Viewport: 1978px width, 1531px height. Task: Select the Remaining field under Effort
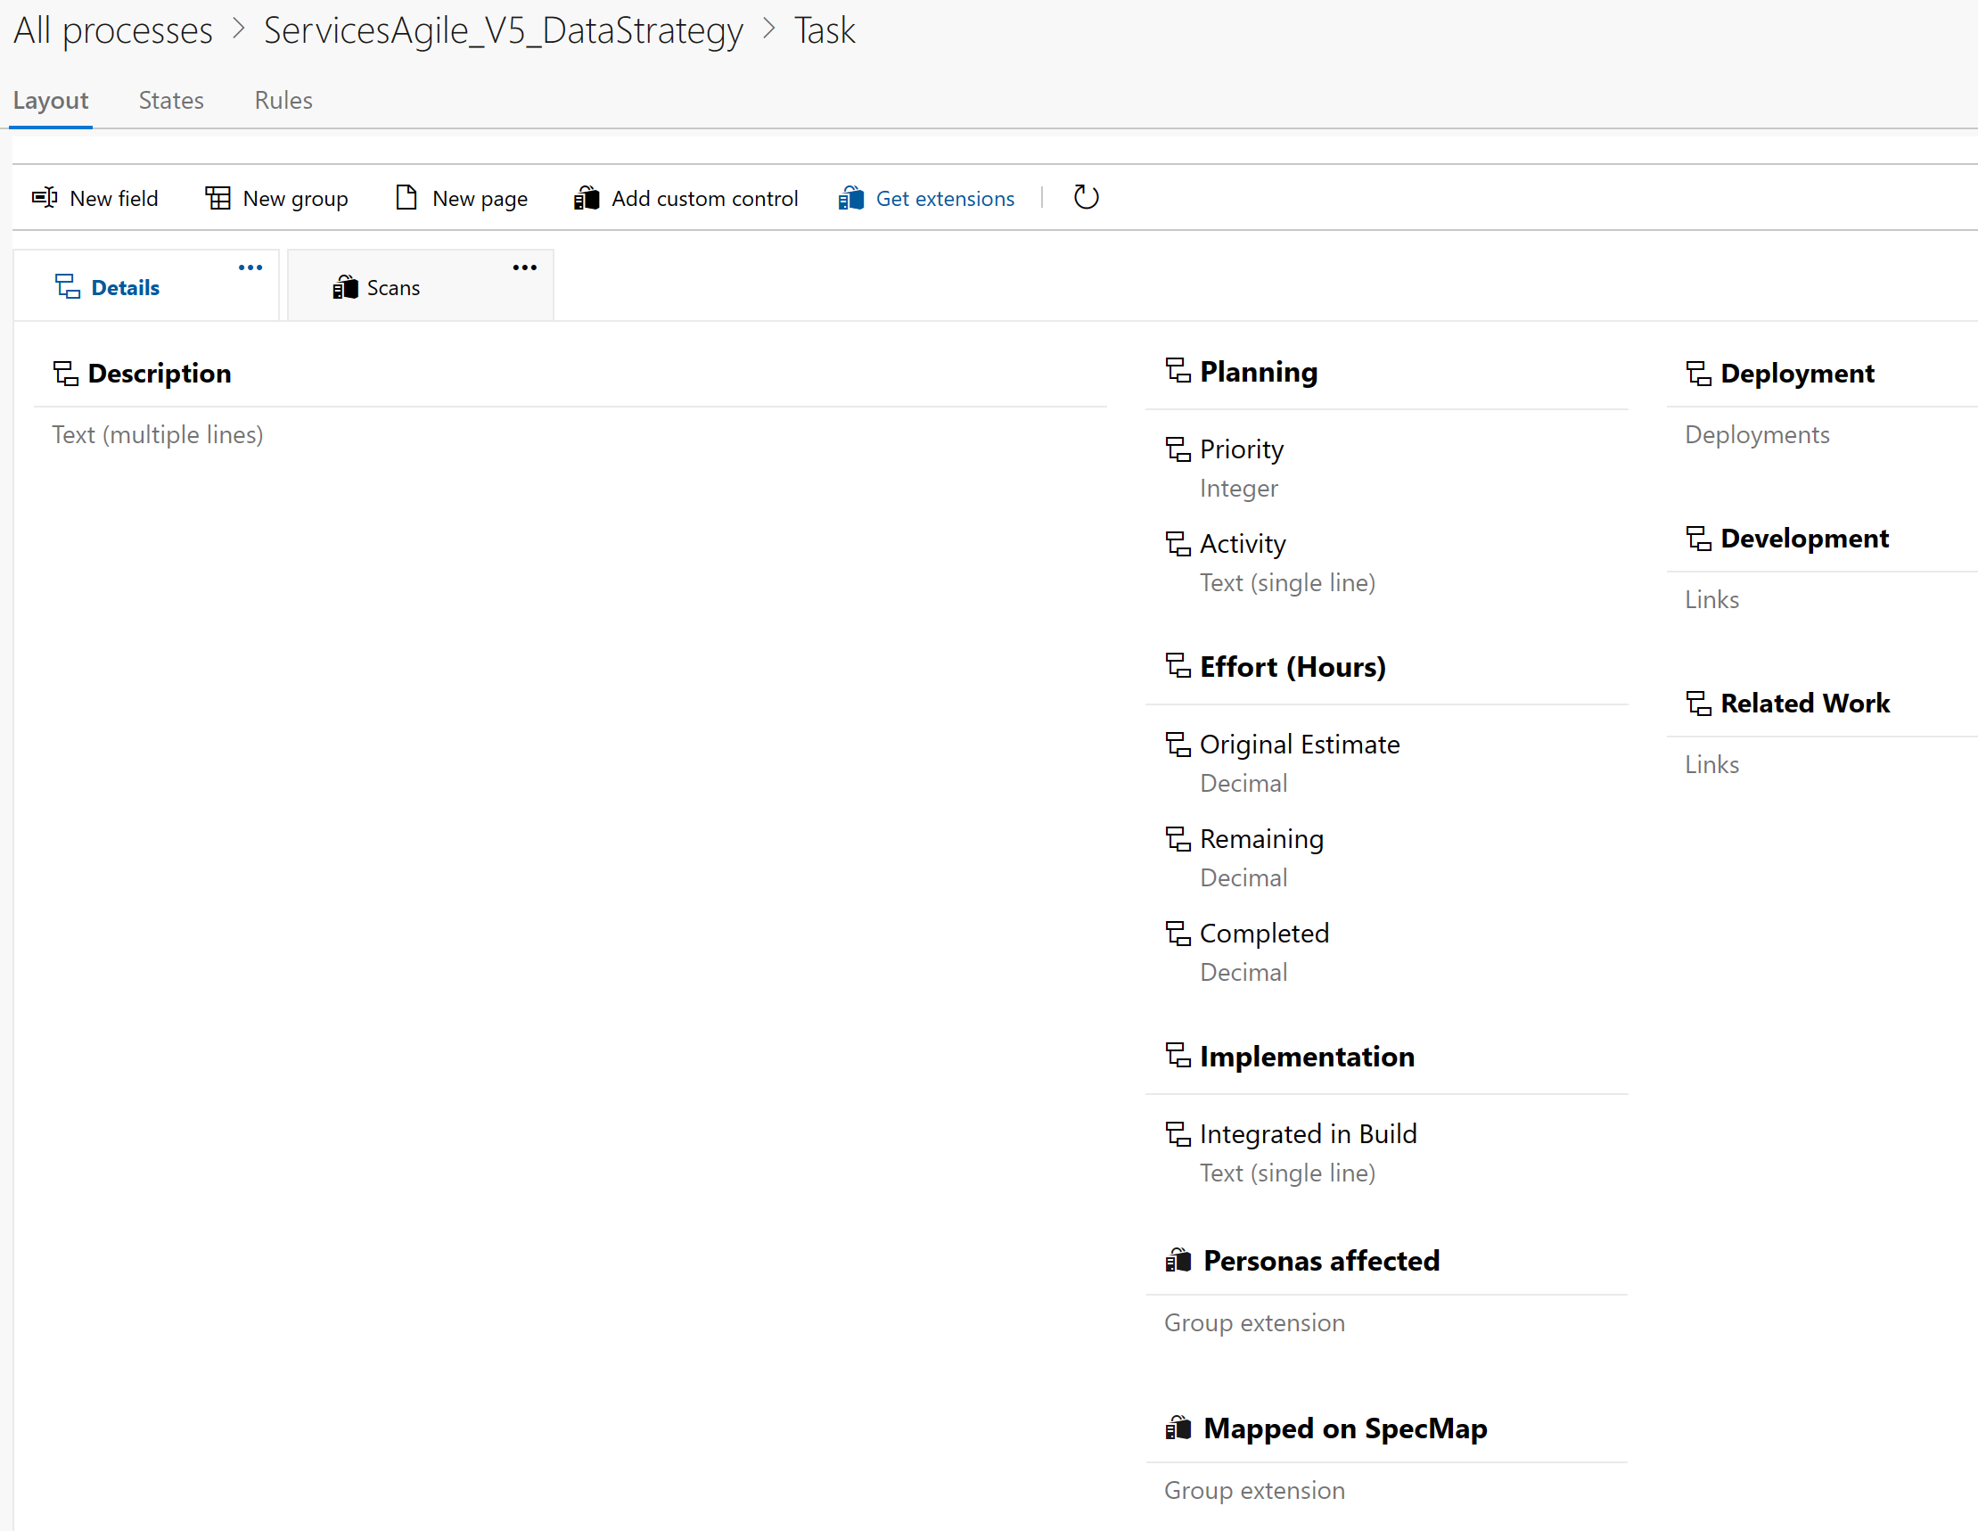[1261, 838]
